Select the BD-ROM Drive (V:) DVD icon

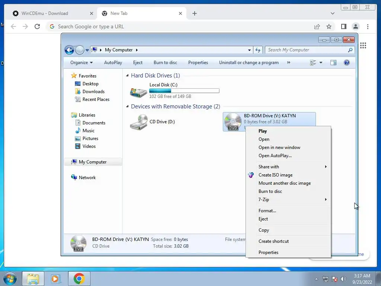pyautogui.click(x=233, y=122)
